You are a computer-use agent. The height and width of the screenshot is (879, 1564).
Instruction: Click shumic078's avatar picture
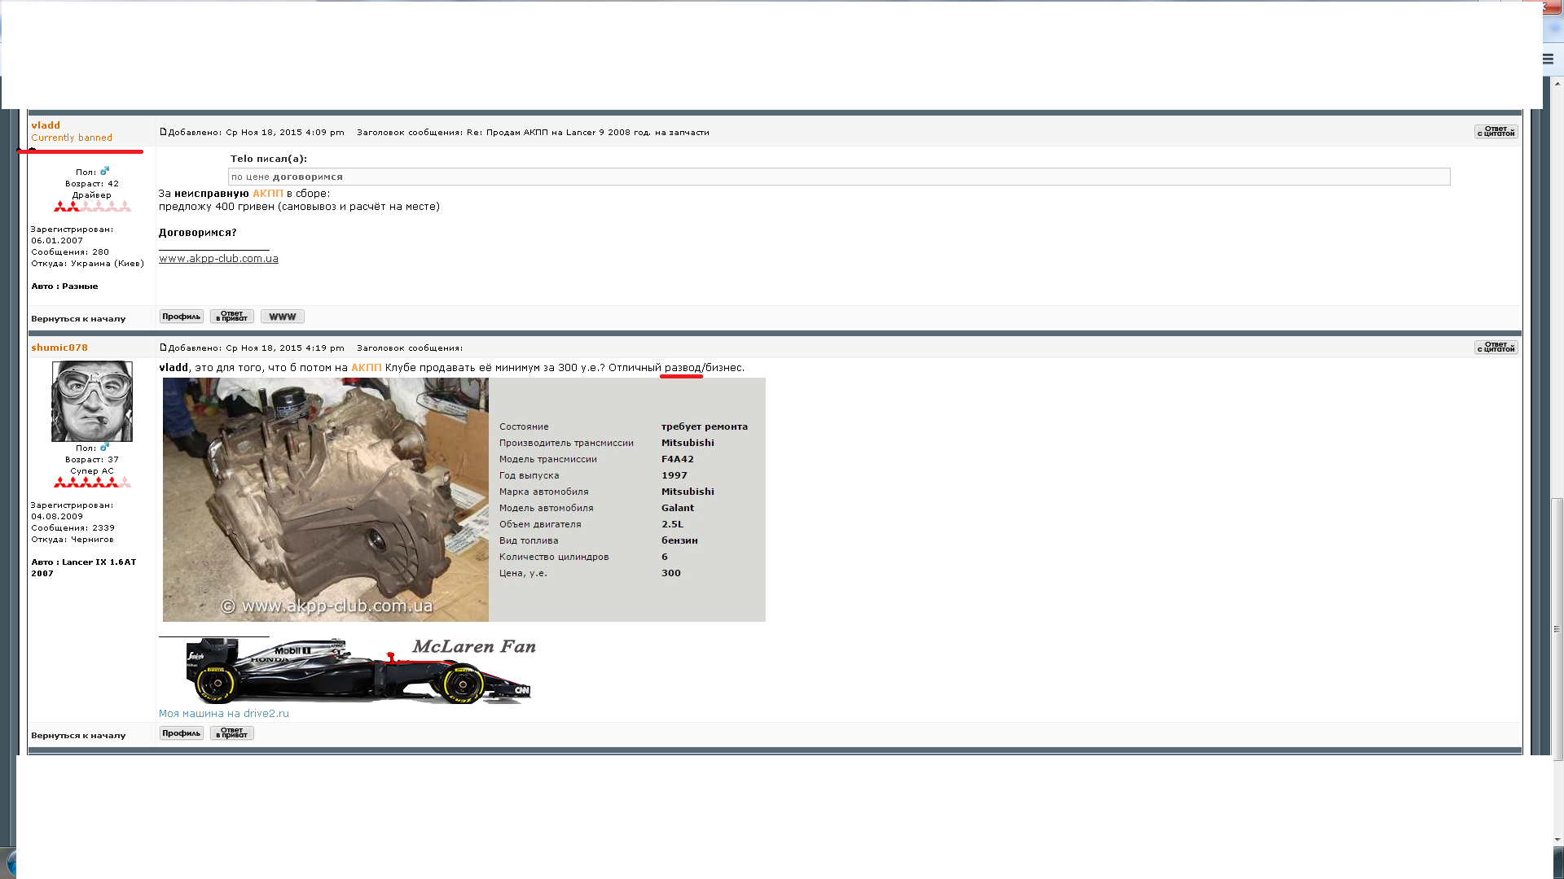pyautogui.click(x=92, y=401)
